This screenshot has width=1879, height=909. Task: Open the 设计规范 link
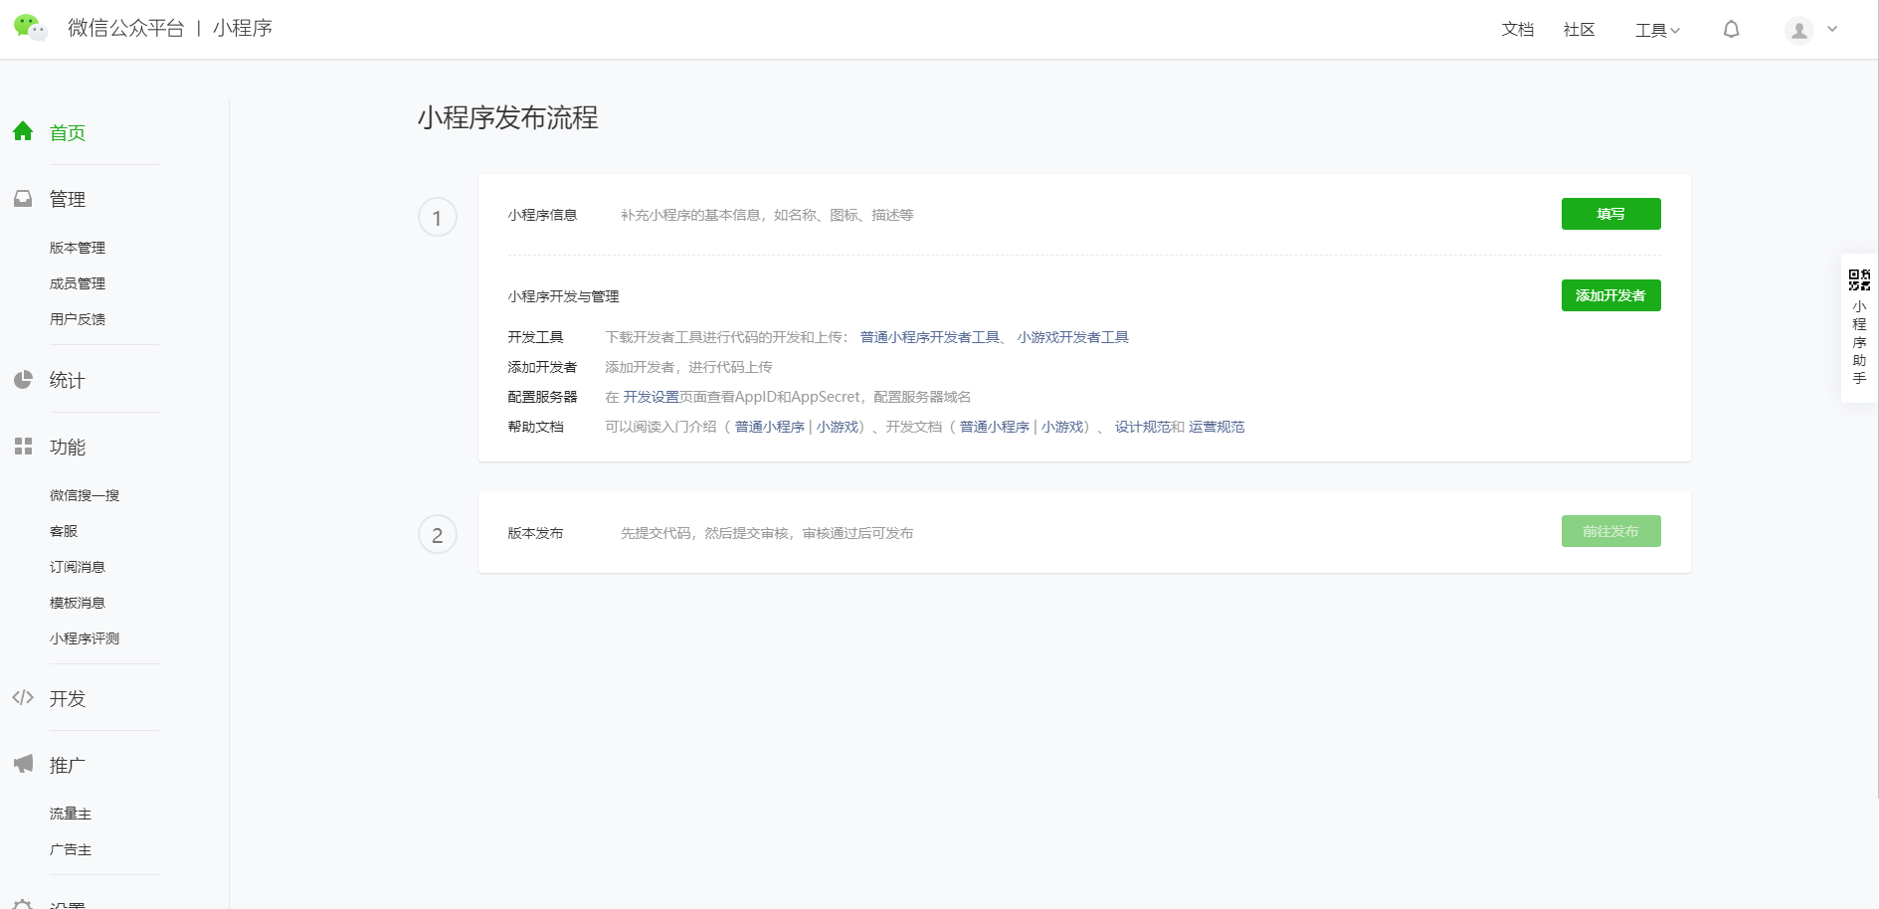(x=1142, y=427)
